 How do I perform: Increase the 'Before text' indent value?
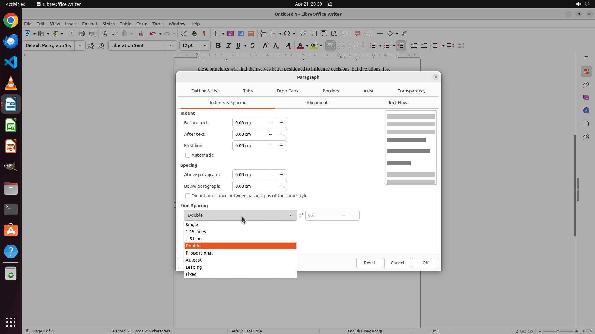(281, 123)
